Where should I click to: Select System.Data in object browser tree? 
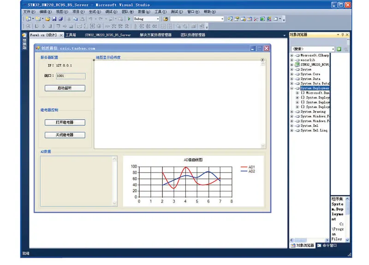tap(310, 79)
